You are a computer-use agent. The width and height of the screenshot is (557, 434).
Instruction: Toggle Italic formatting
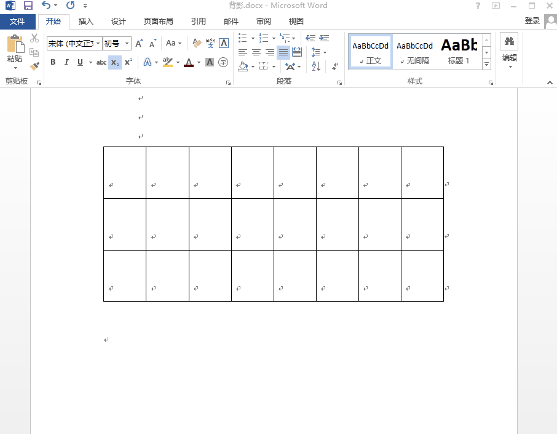[x=66, y=62]
